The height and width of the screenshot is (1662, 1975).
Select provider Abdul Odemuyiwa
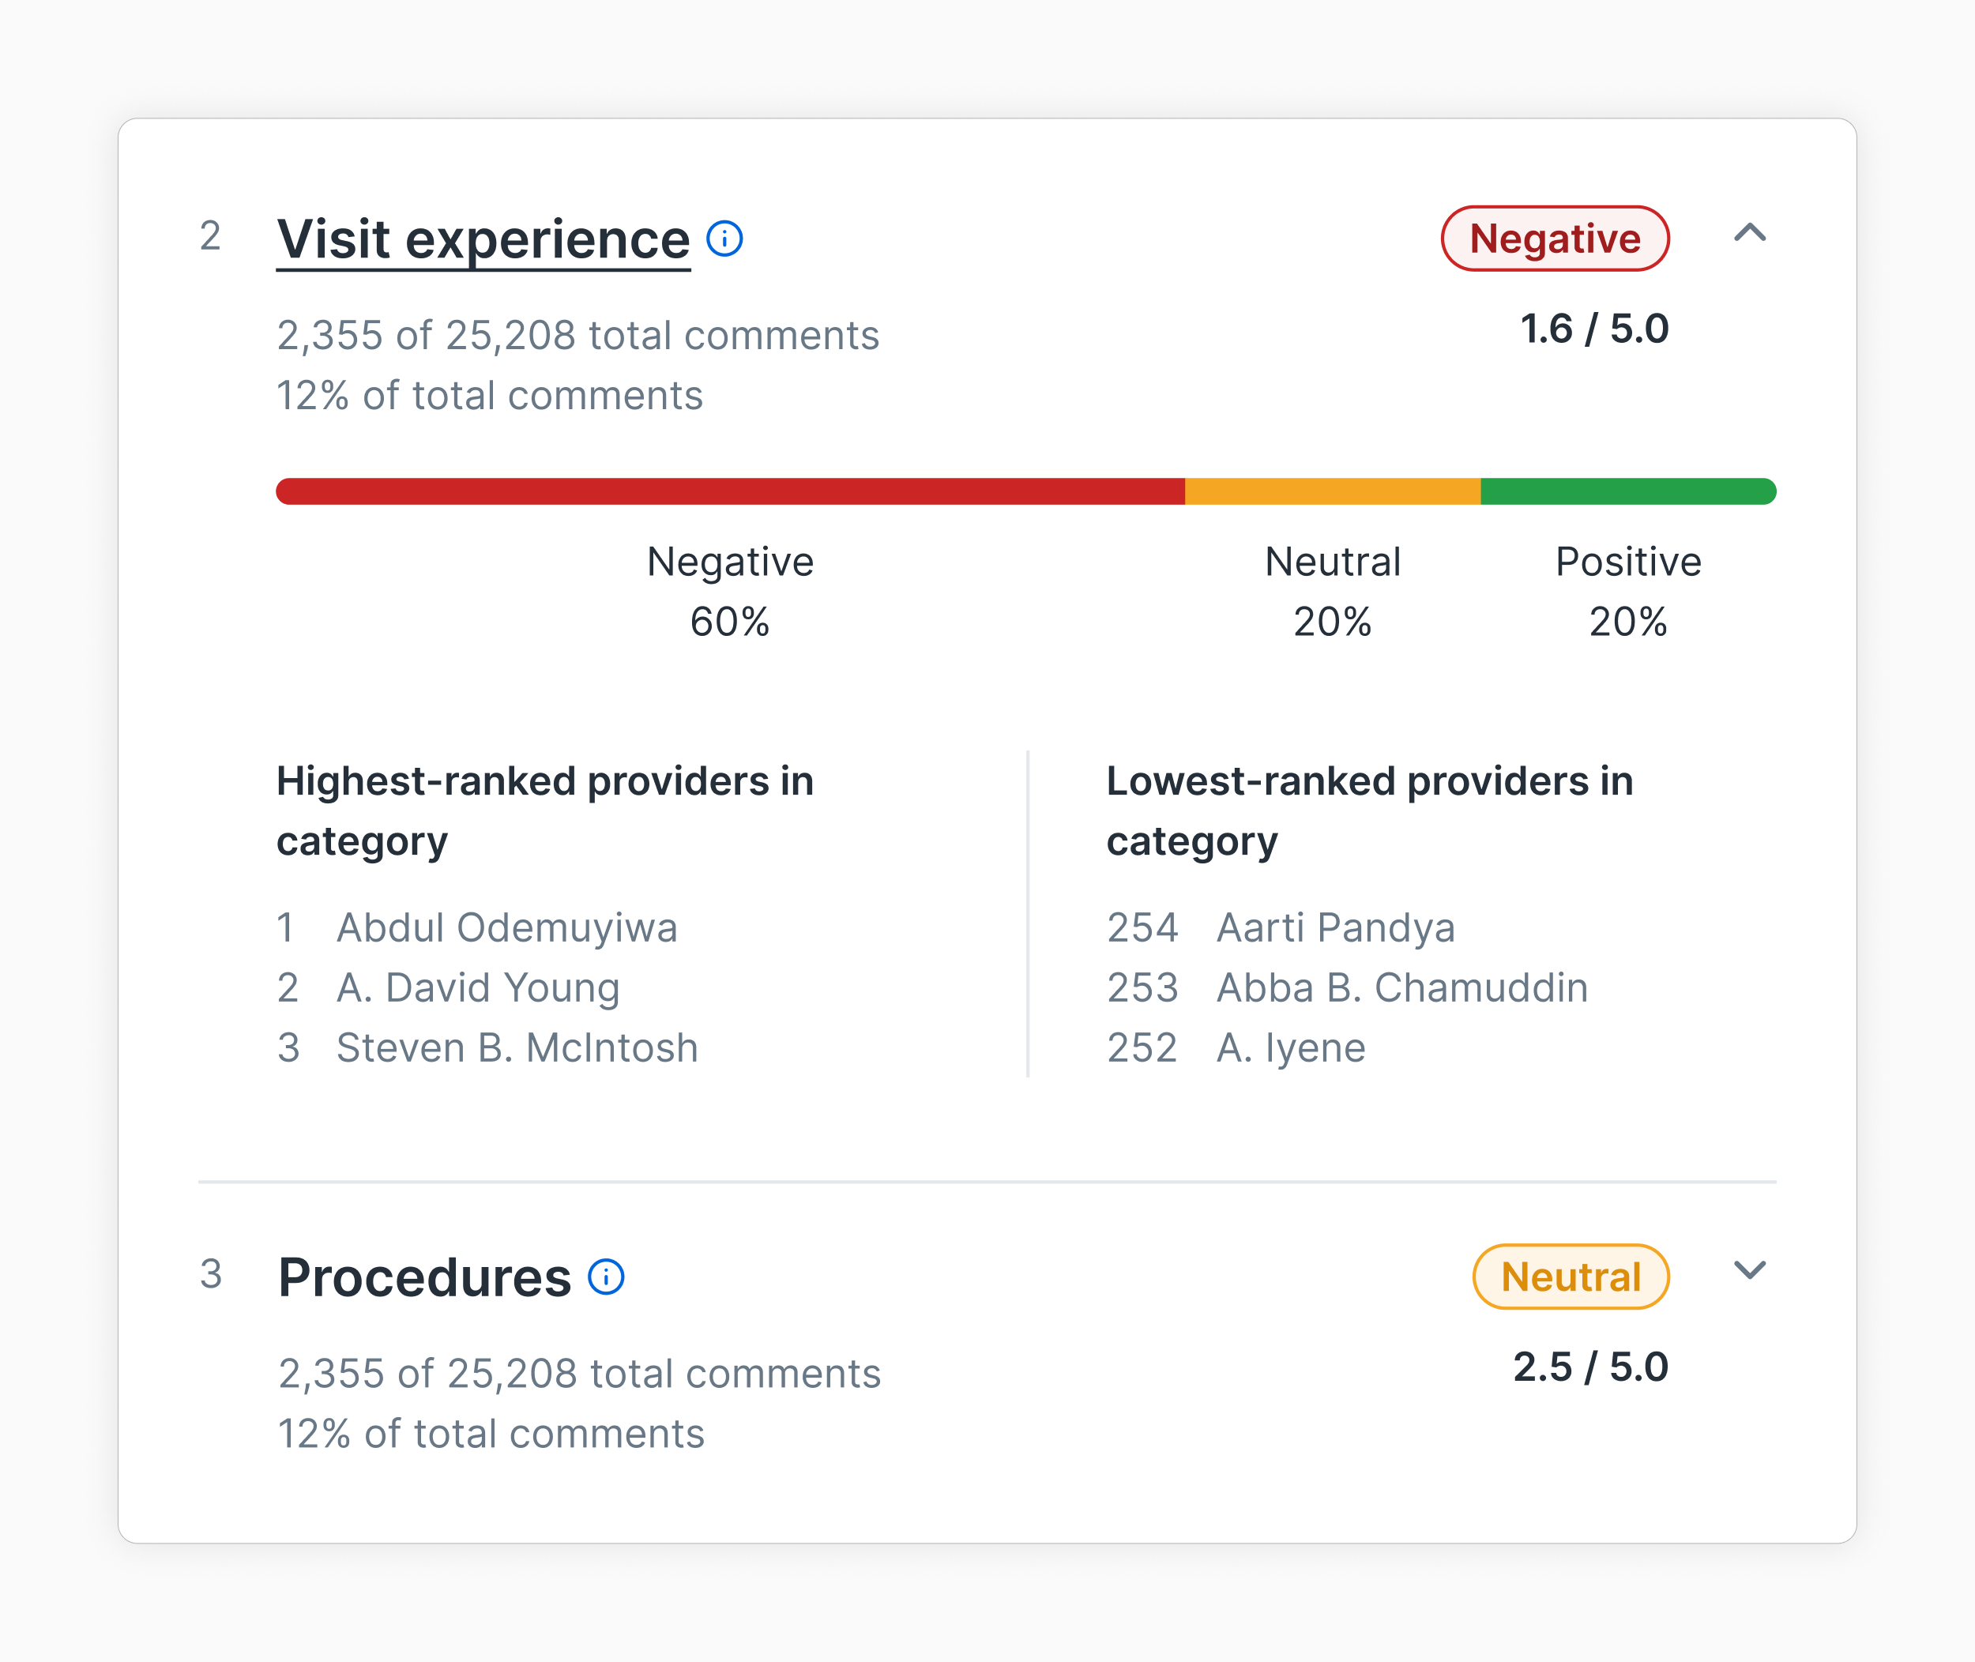coord(506,927)
